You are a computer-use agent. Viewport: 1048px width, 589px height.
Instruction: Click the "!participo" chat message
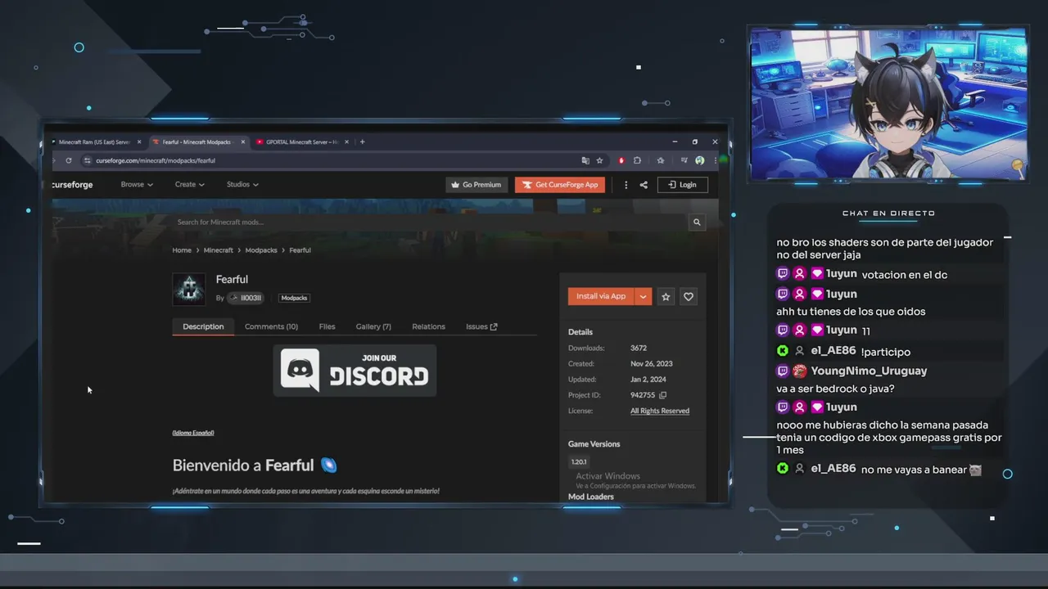886,352
